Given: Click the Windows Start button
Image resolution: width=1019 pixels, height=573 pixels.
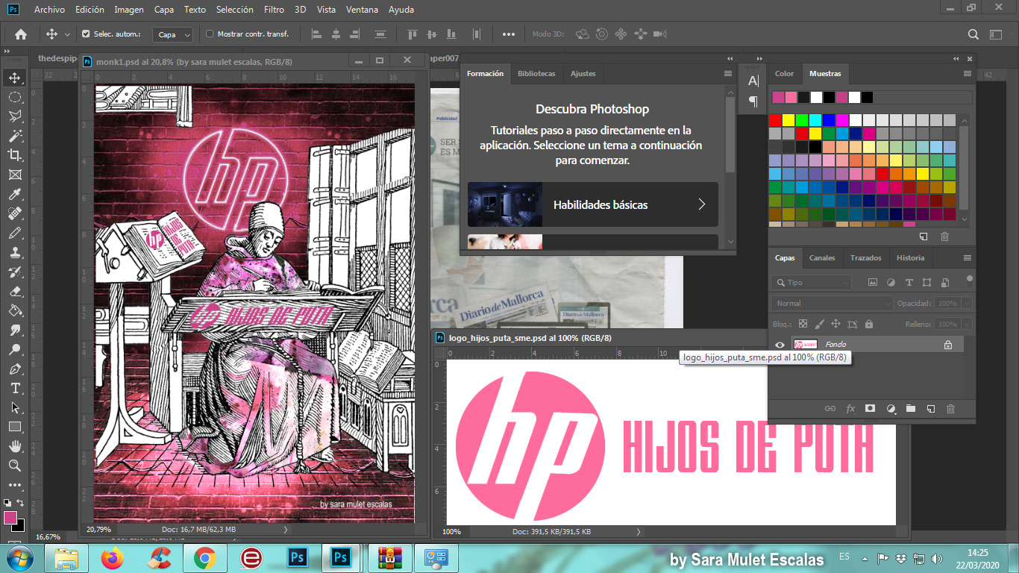Looking at the screenshot, I should tap(20, 558).
